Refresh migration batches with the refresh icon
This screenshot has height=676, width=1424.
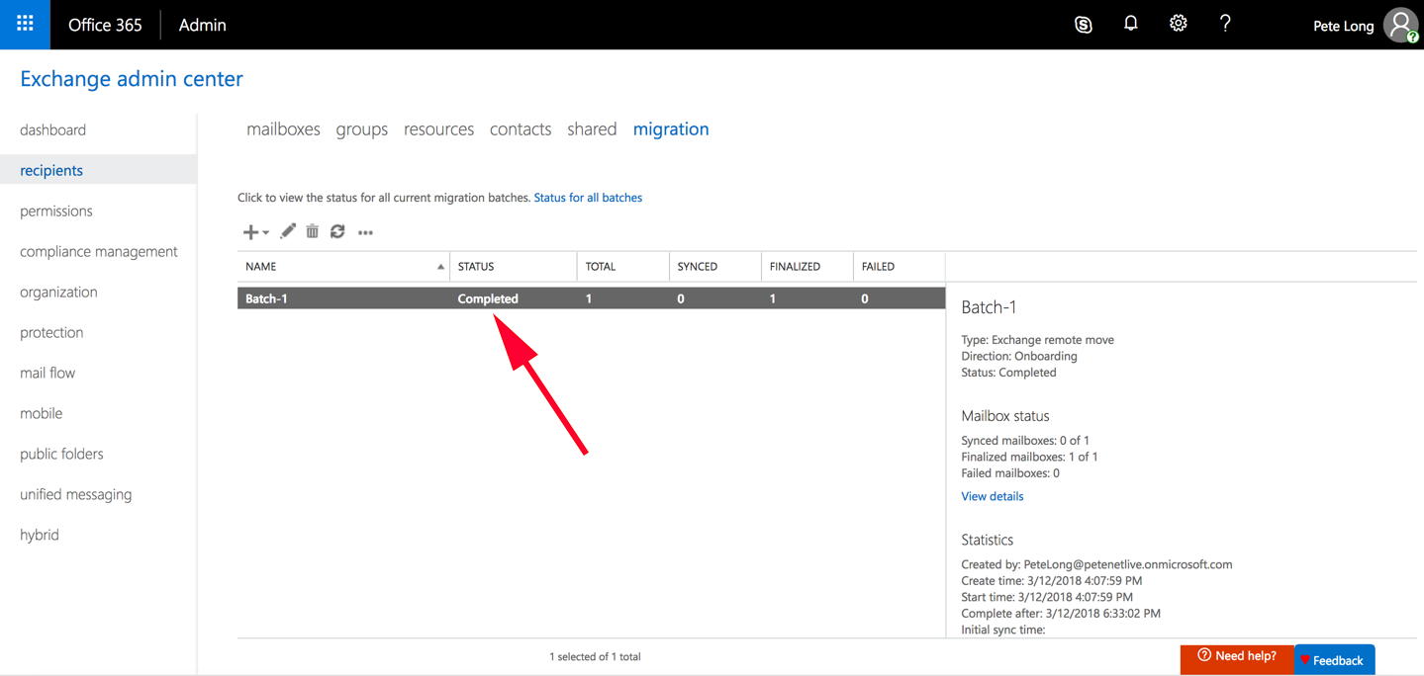pos(337,231)
